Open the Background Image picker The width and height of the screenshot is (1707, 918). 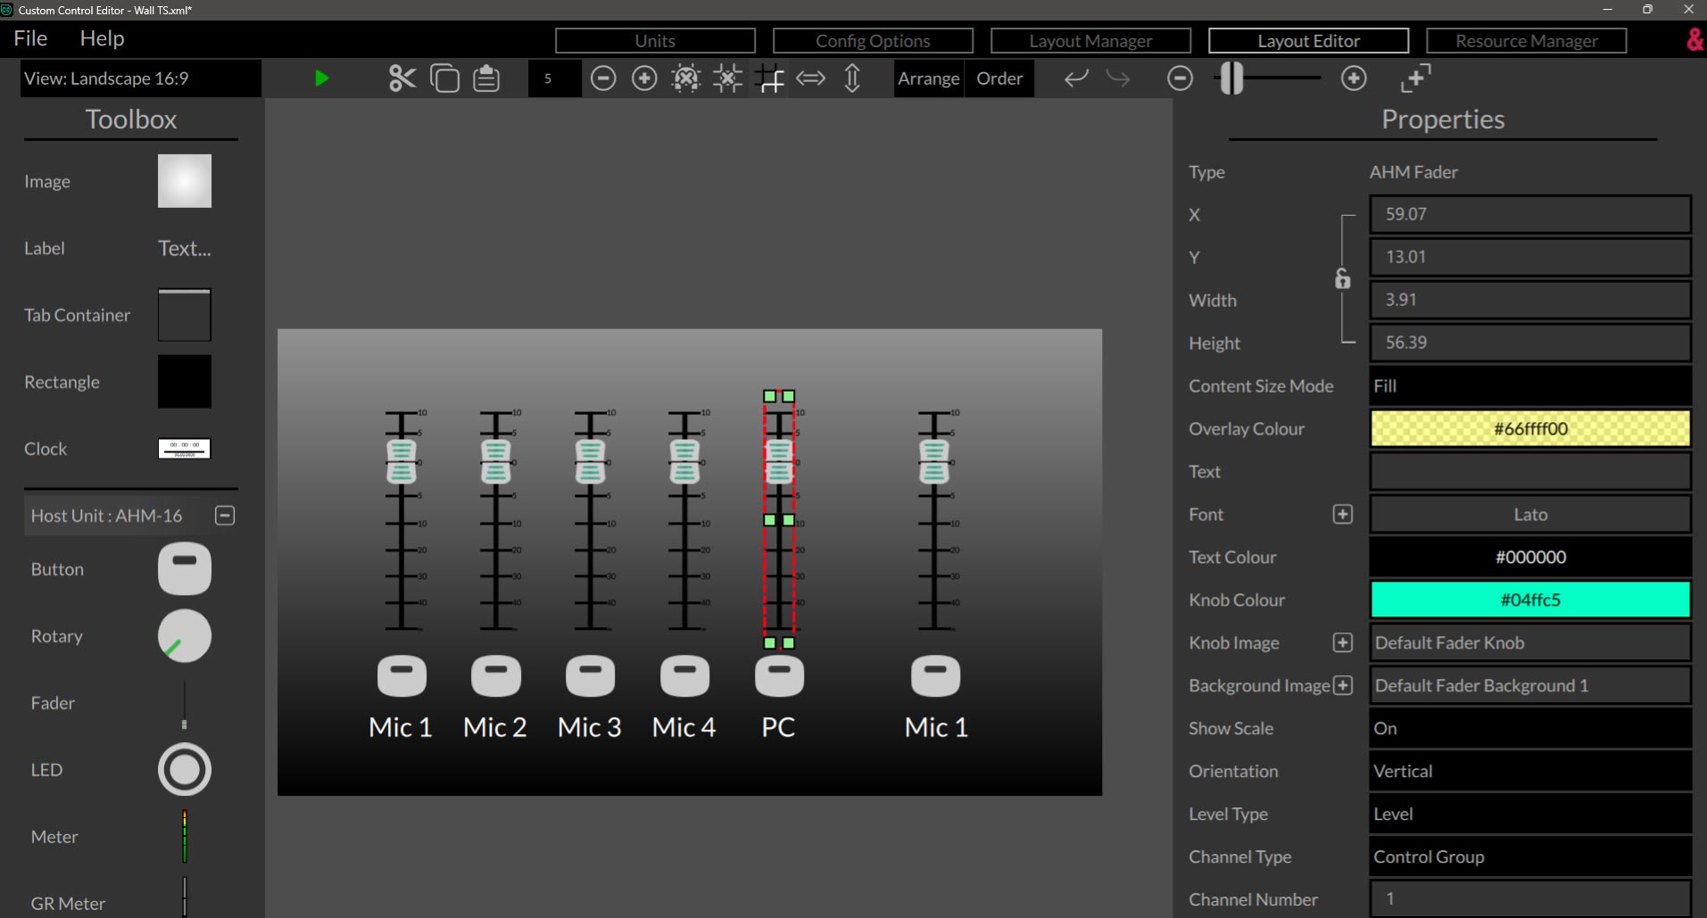pyautogui.click(x=1342, y=685)
